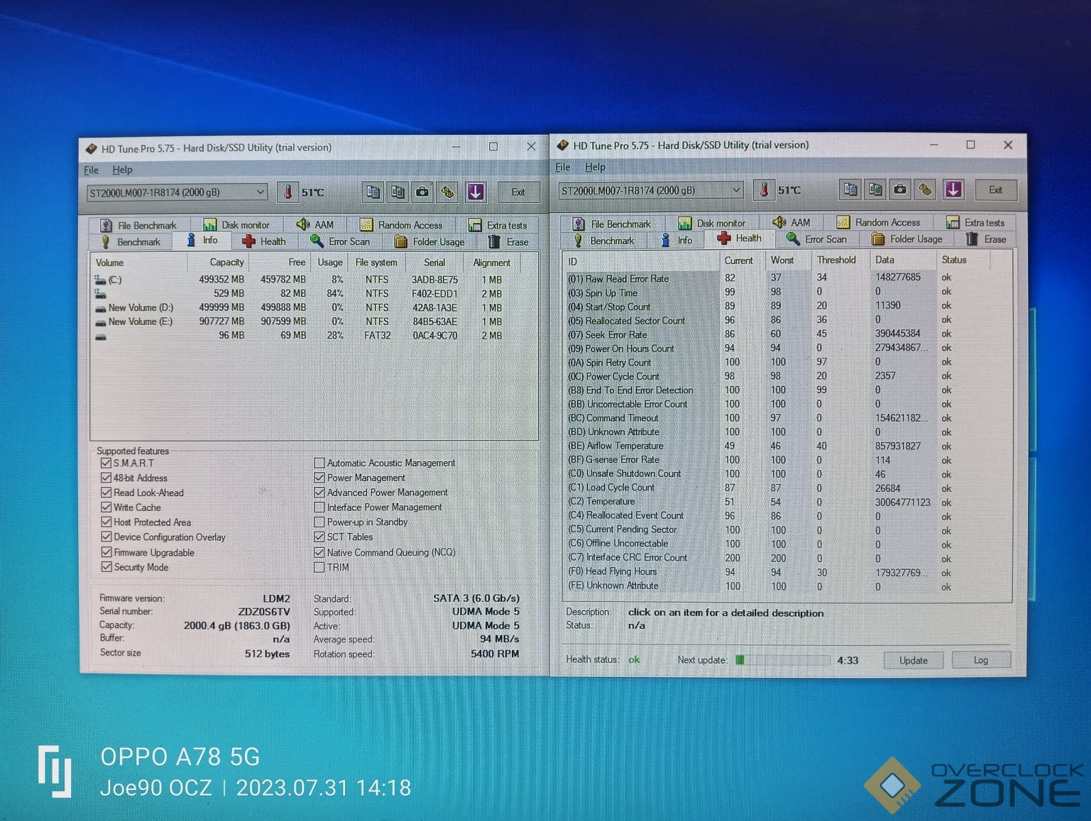Expand drive selector dropdown in left window
This screenshot has height=821, width=1091.
pyautogui.click(x=260, y=192)
